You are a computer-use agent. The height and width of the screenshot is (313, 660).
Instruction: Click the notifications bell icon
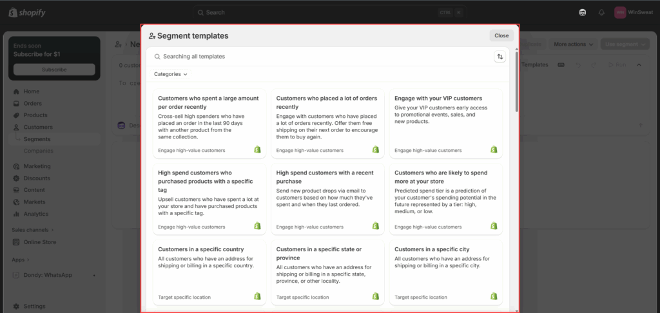tap(601, 12)
